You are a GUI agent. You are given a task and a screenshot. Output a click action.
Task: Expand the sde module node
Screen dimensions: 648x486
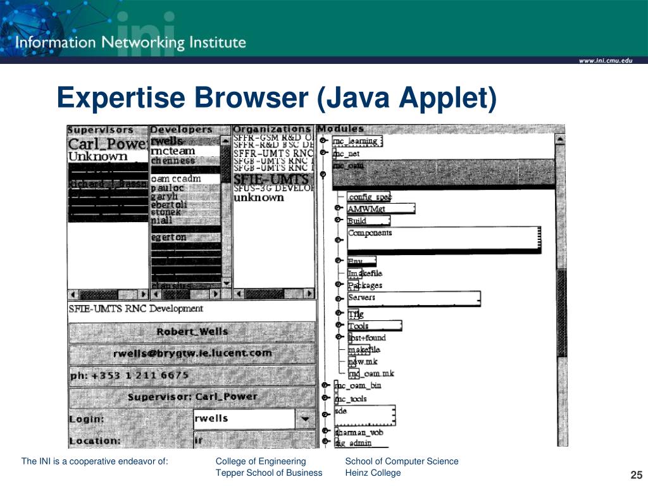tap(325, 414)
